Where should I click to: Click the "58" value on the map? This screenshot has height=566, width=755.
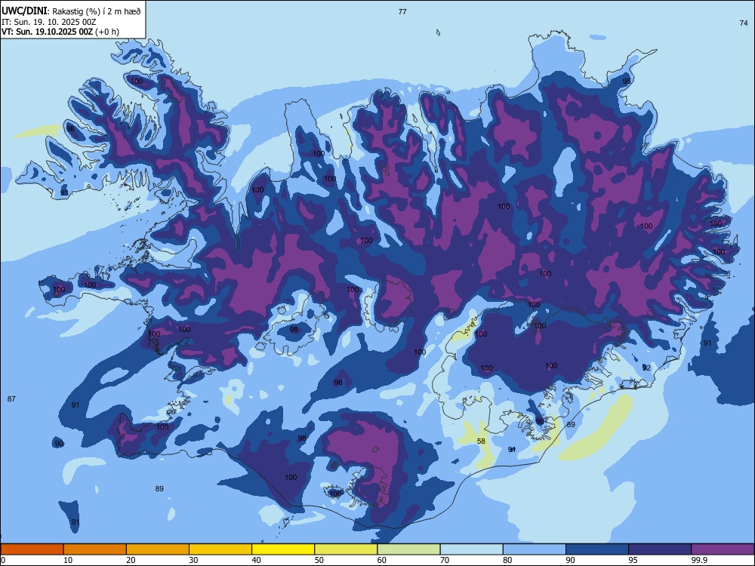tap(481, 441)
